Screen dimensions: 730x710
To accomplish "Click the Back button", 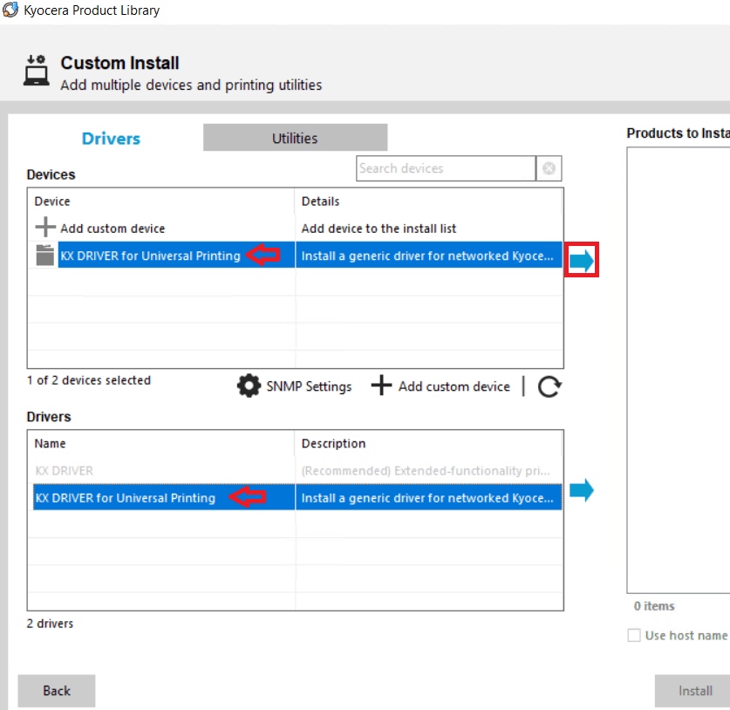I will tap(57, 691).
